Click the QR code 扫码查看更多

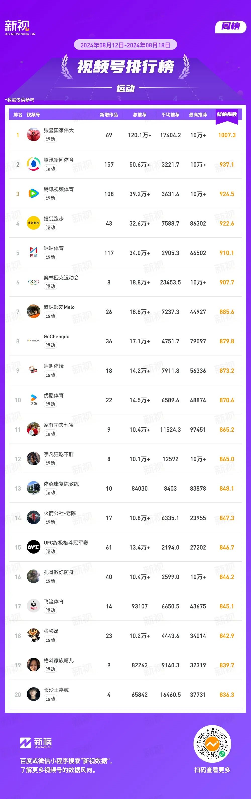[x=212, y=744]
